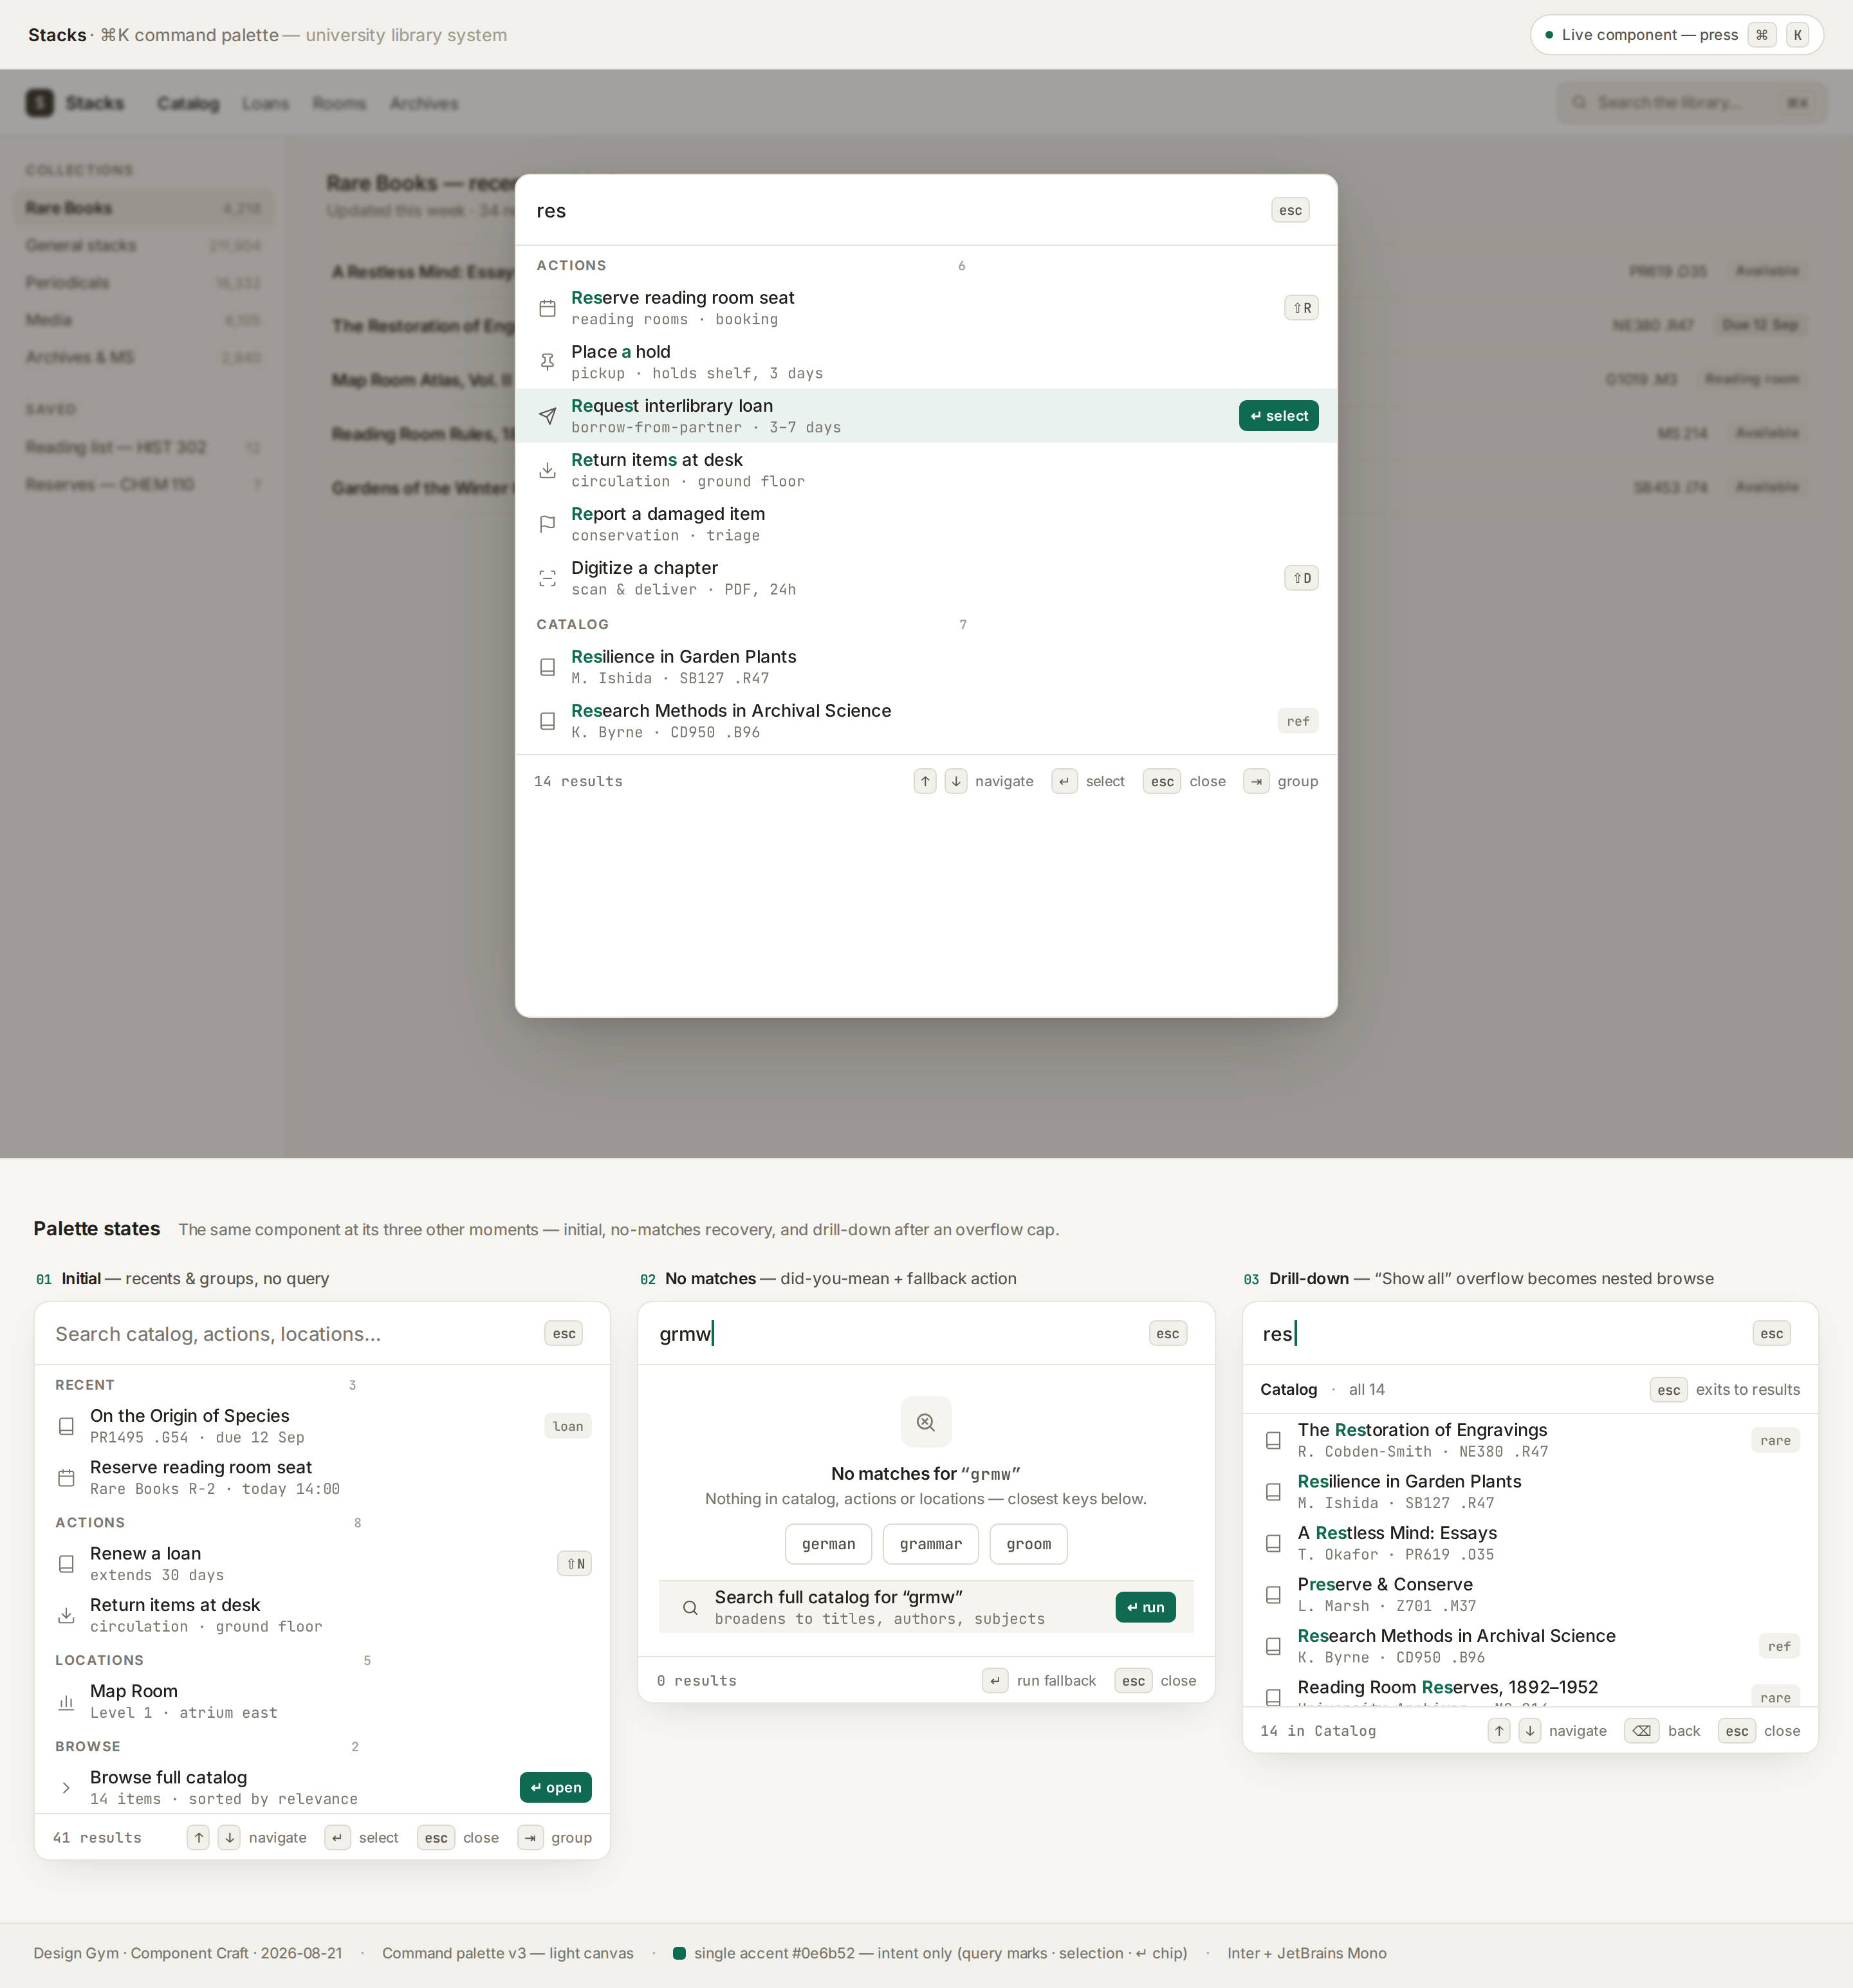Click the green run button for full catalog search

1145,1607
